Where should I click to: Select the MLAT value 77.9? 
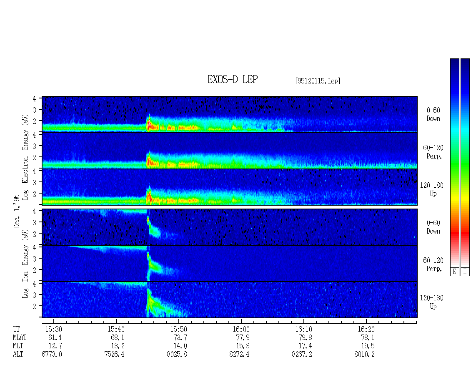[243, 337]
